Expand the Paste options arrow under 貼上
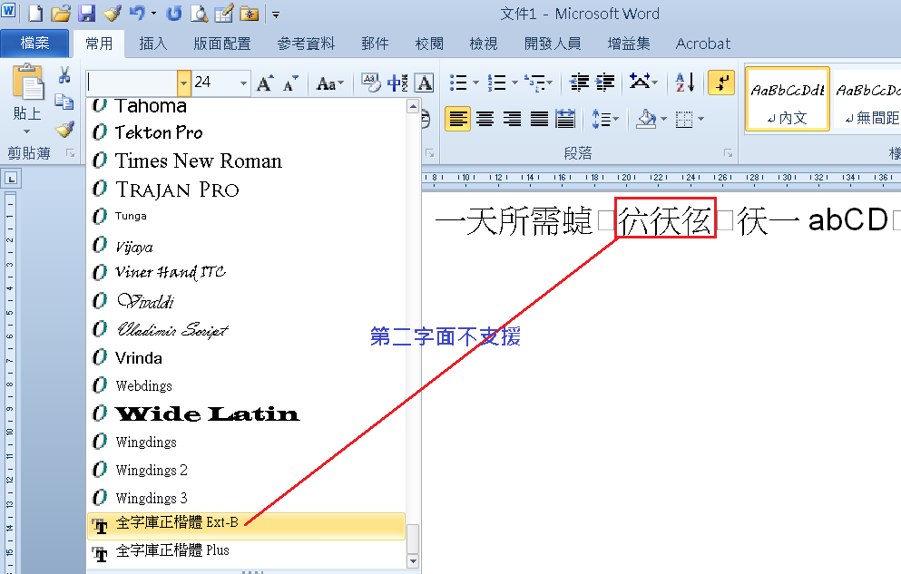The image size is (901, 574). click(x=27, y=131)
